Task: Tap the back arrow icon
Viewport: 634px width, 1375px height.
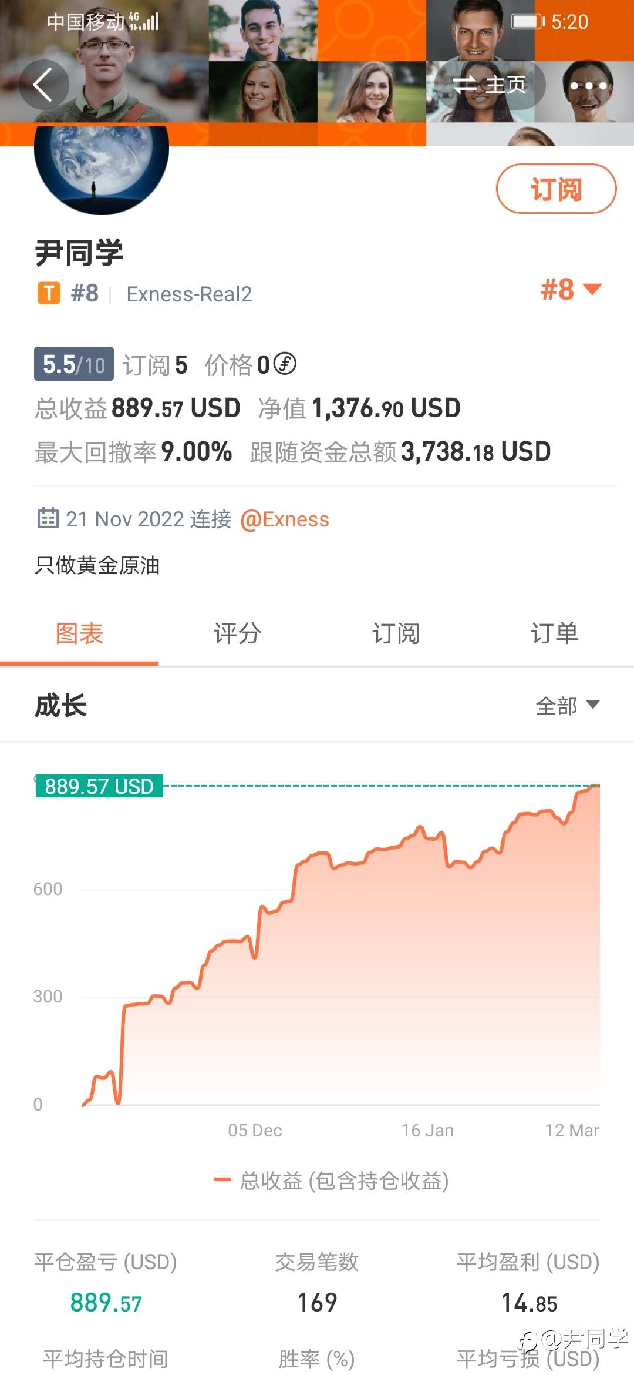Action: pos(43,85)
